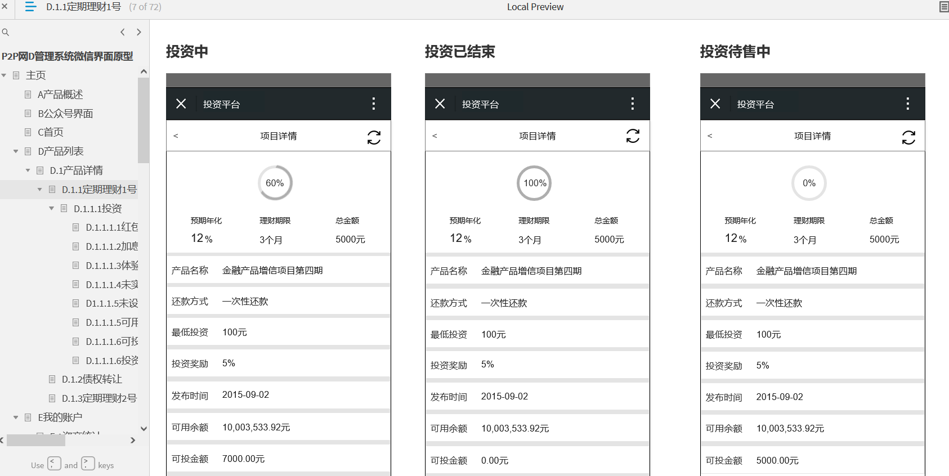The width and height of the screenshot is (949, 476).
Task: Click the Local Preview header label
Action: [x=535, y=7]
